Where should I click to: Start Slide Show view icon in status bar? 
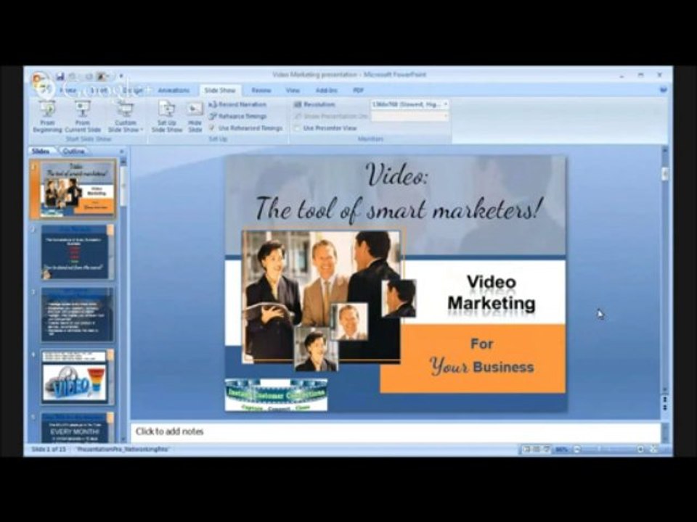546,449
